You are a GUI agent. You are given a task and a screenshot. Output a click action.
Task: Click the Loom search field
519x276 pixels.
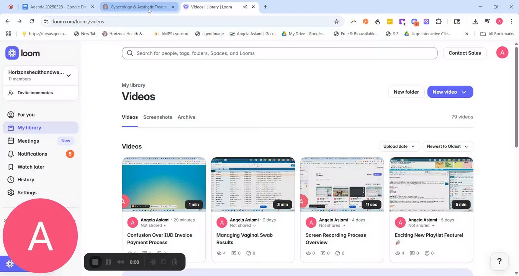click(x=280, y=53)
